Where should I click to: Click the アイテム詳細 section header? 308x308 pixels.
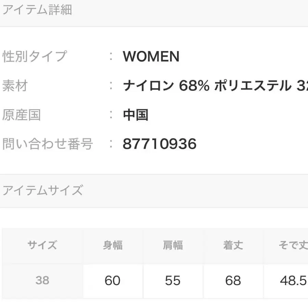click(x=37, y=10)
